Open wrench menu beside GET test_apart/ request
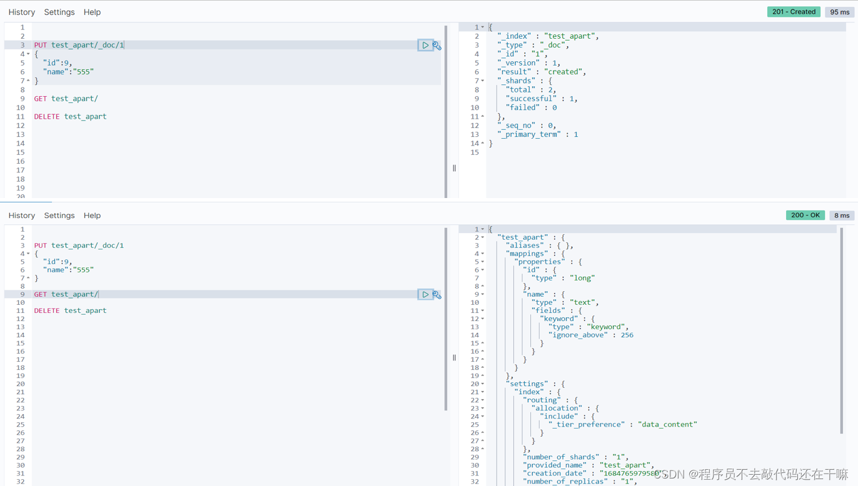This screenshot has height=486, width=858. (x=437, y=294)
